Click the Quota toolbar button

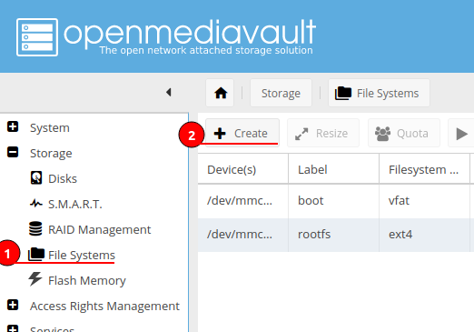tap(404, 133)
